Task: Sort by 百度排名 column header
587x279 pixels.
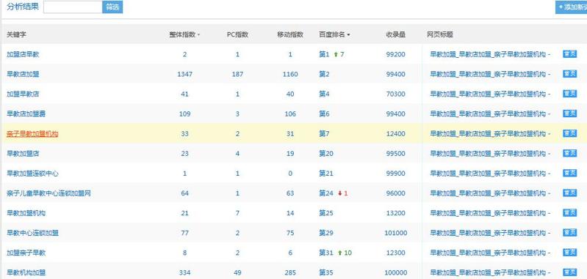Action: pyautogui.click(x=334, y=34)
